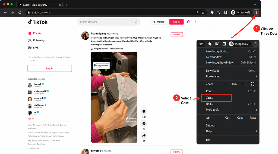Open comments icon showing 107
The width and height of the screenshot is (278, 154).
click(144, 123)
